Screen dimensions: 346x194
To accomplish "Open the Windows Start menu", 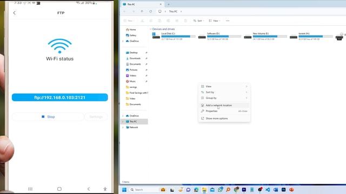I will tap(124, 190).
